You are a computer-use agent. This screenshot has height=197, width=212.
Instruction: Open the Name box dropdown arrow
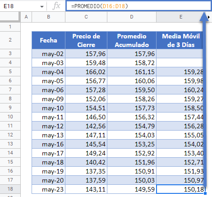[42, 6]
